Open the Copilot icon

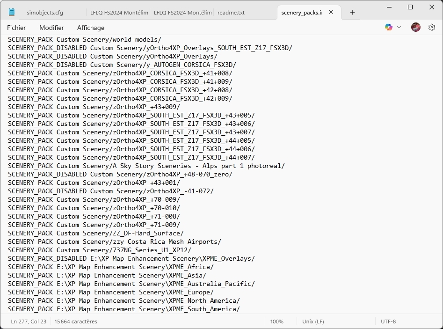(388, 27)
